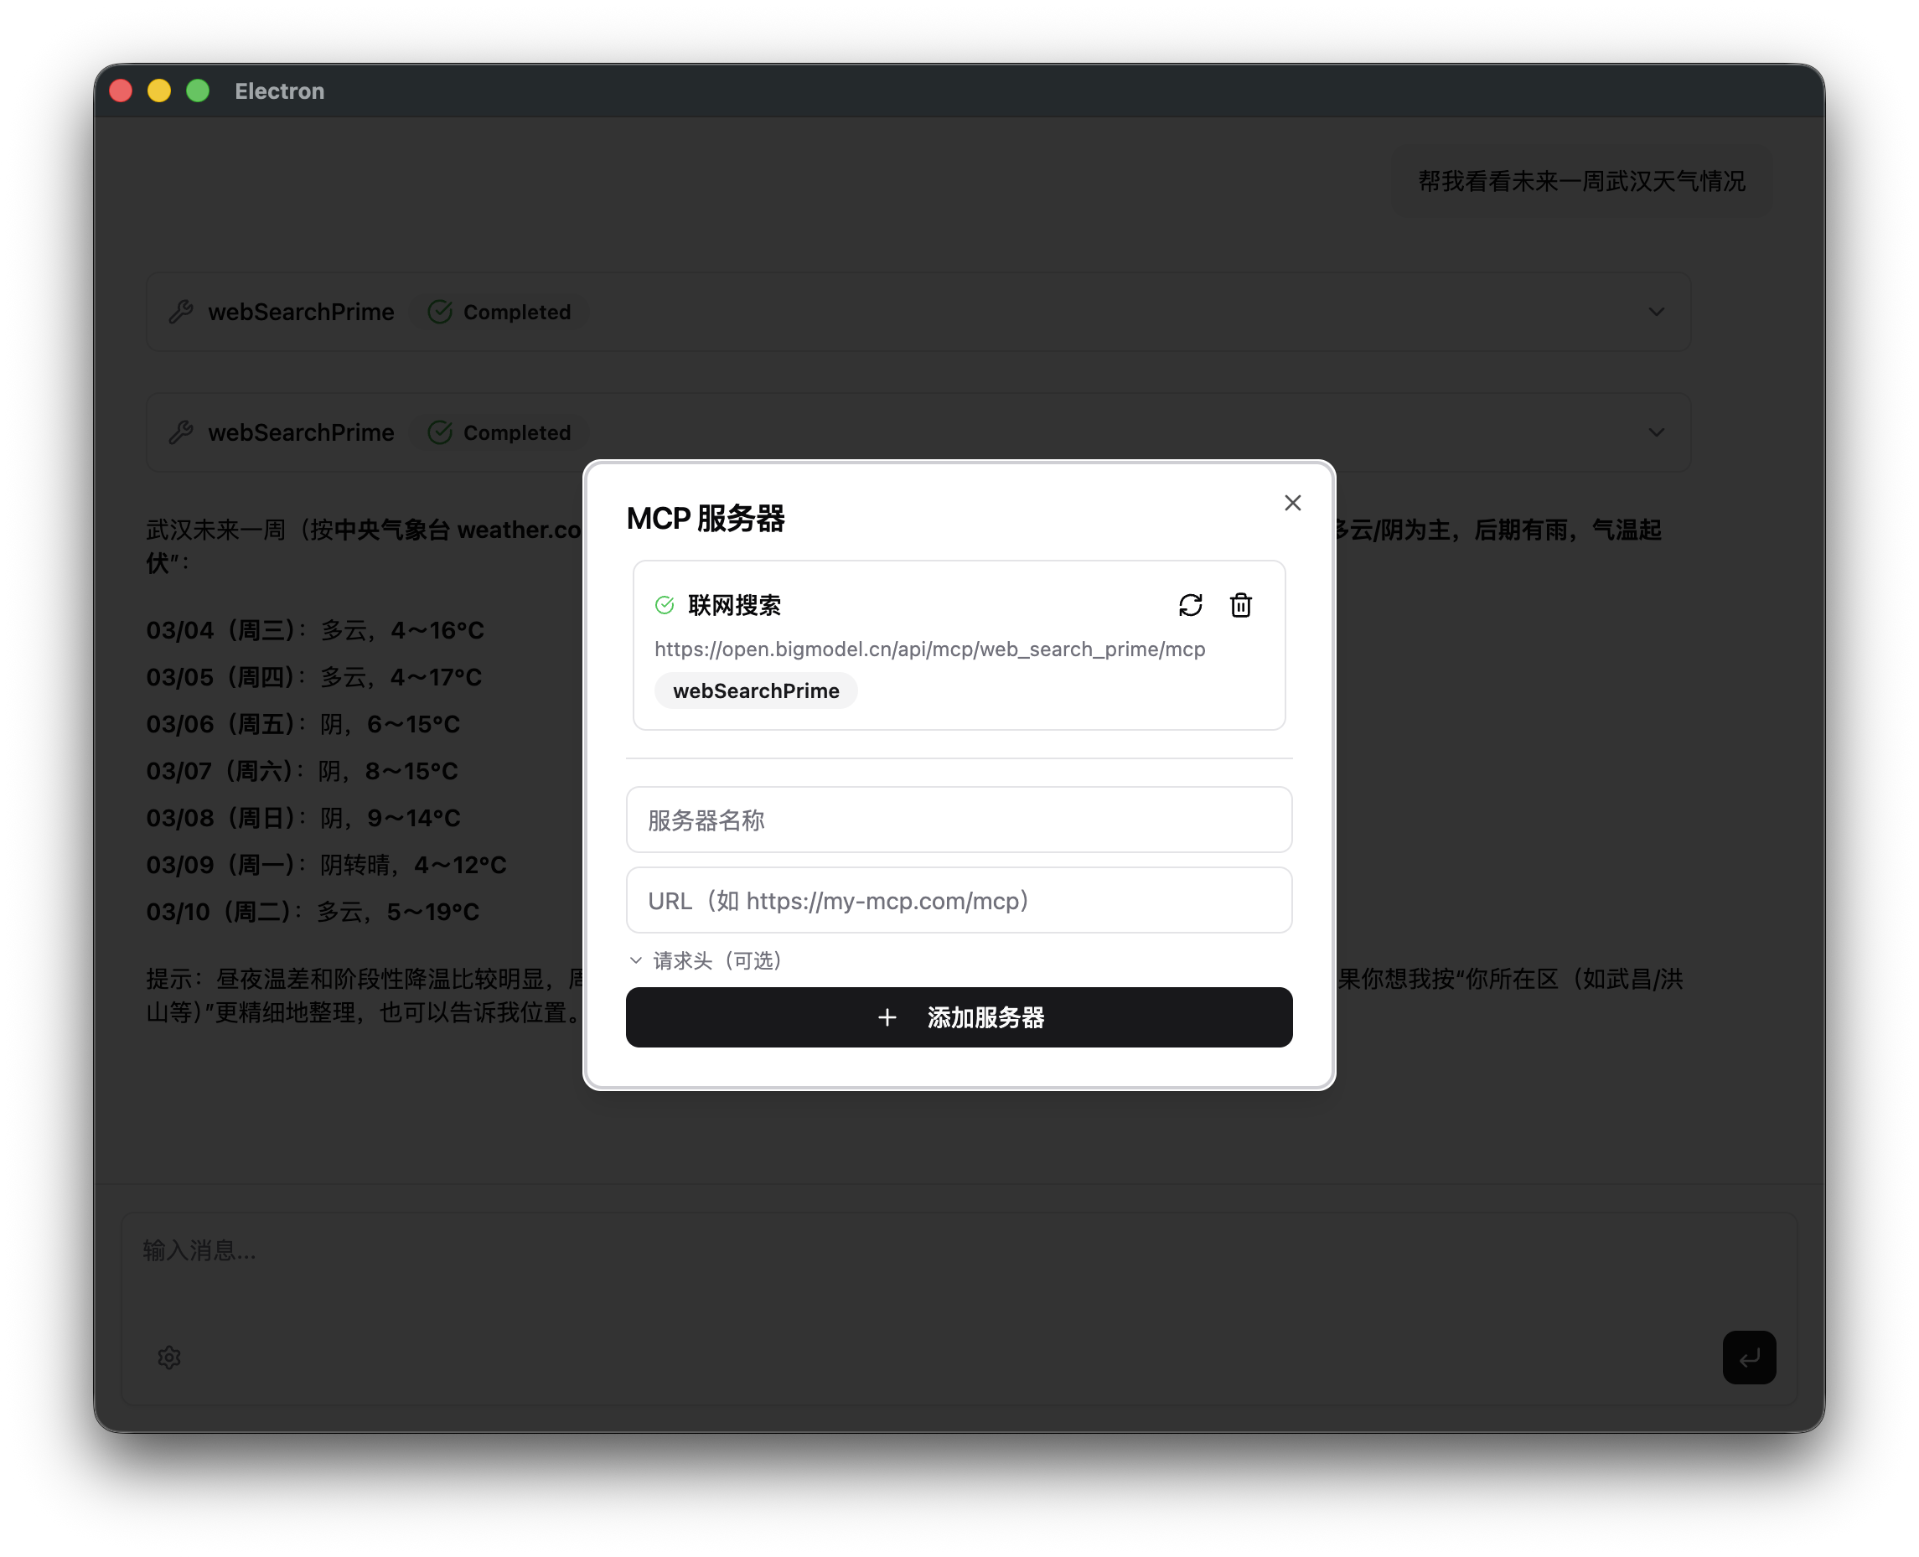Click the webSearchPrime capability tag
The image size is (1919, 1557).
pos(755,690)
